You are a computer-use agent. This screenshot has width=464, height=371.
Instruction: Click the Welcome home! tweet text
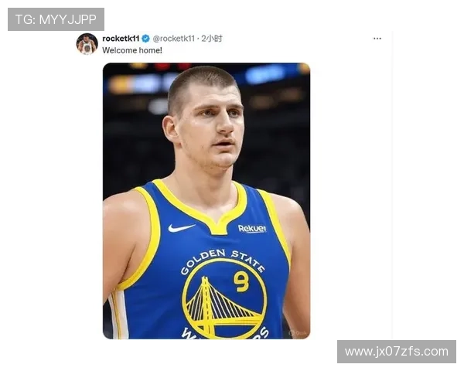[132, 50]
